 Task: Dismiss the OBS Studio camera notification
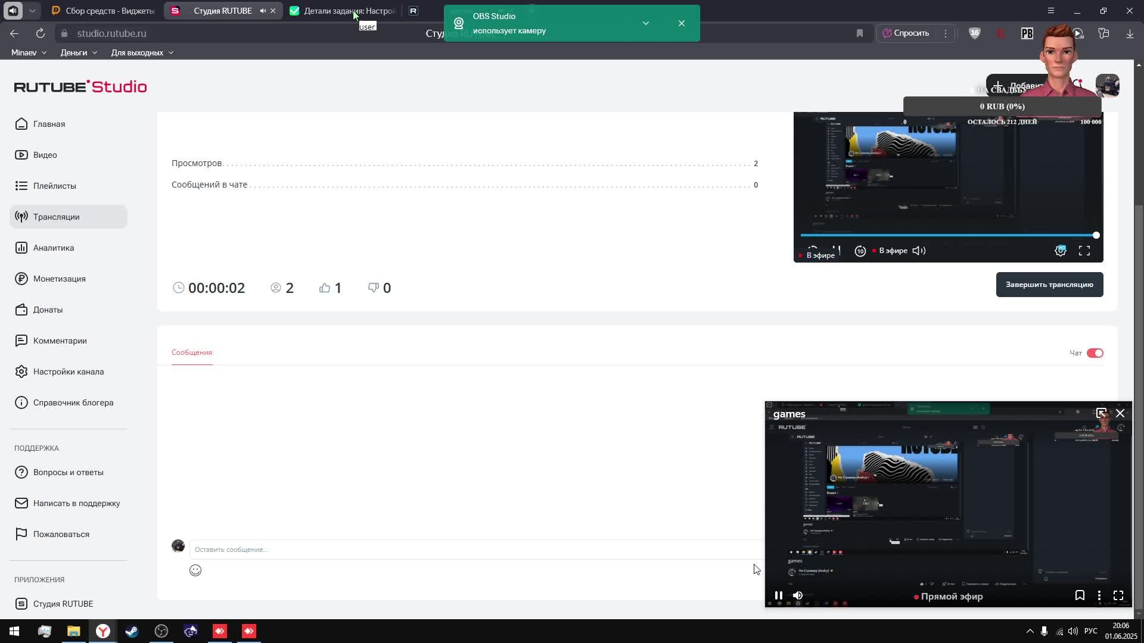[x=682, y=23]
